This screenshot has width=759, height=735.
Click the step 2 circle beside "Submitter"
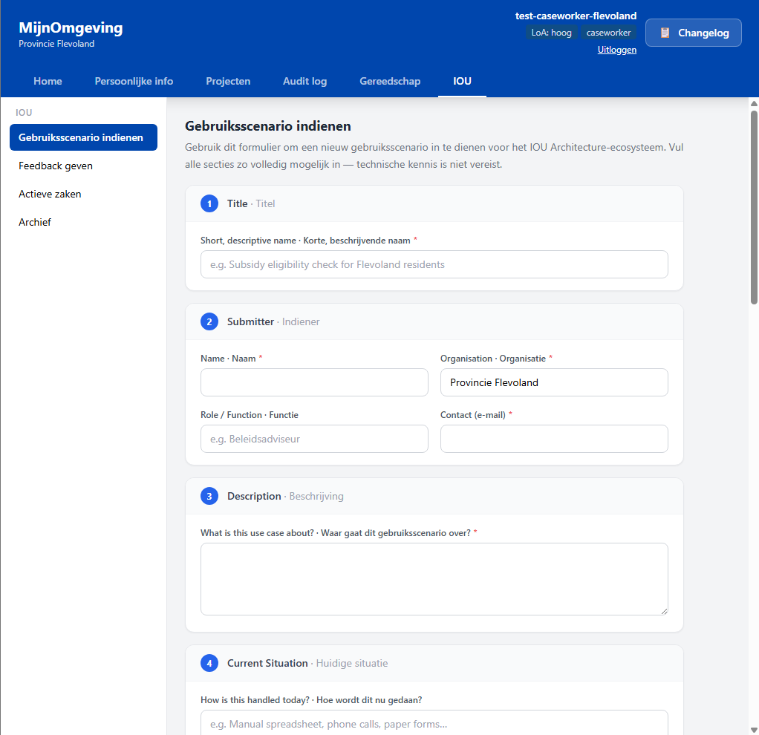[209, 321]
